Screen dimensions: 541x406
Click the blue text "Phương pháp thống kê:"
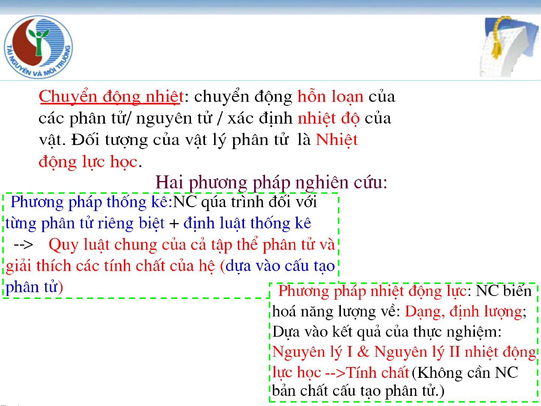(91, 202)
